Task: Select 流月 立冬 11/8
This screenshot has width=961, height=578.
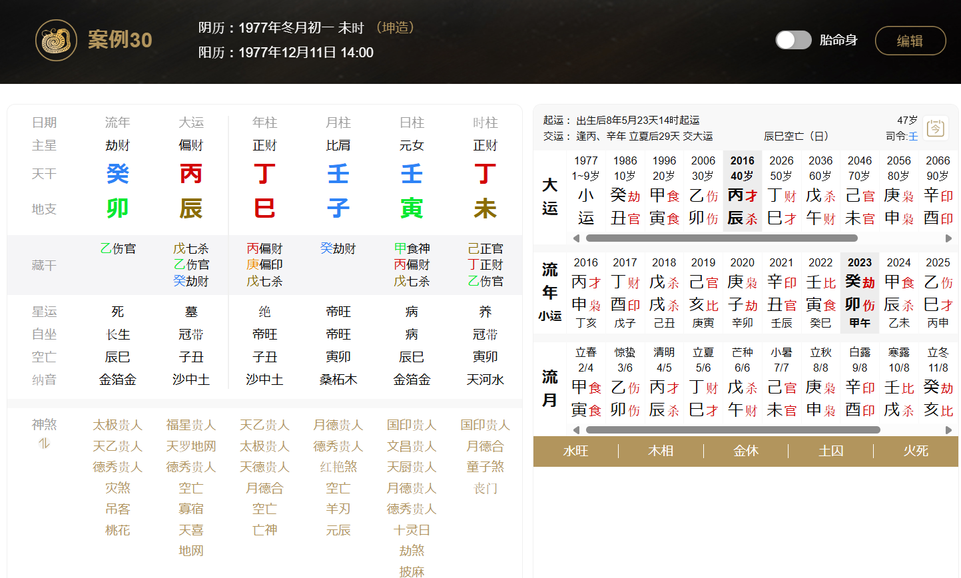Action: coord(938,382)
